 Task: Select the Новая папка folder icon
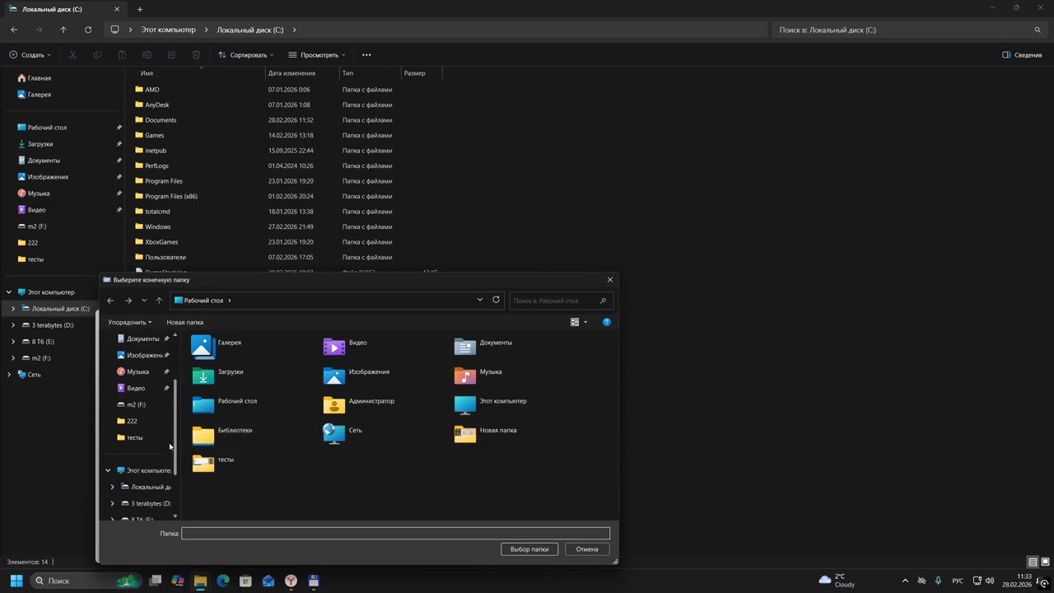[x=465, y=434]
